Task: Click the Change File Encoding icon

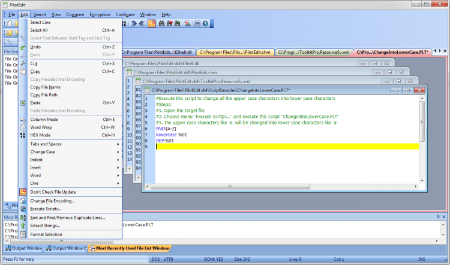Action: click(23, 200)
